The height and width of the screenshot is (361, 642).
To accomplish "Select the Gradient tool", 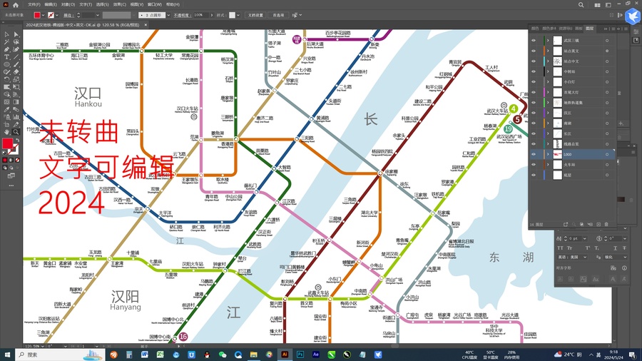I will click(16, 102).
